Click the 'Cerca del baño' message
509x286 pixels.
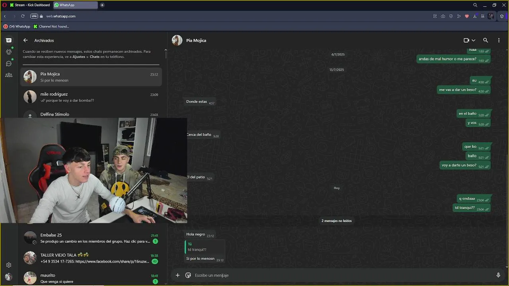203,135
